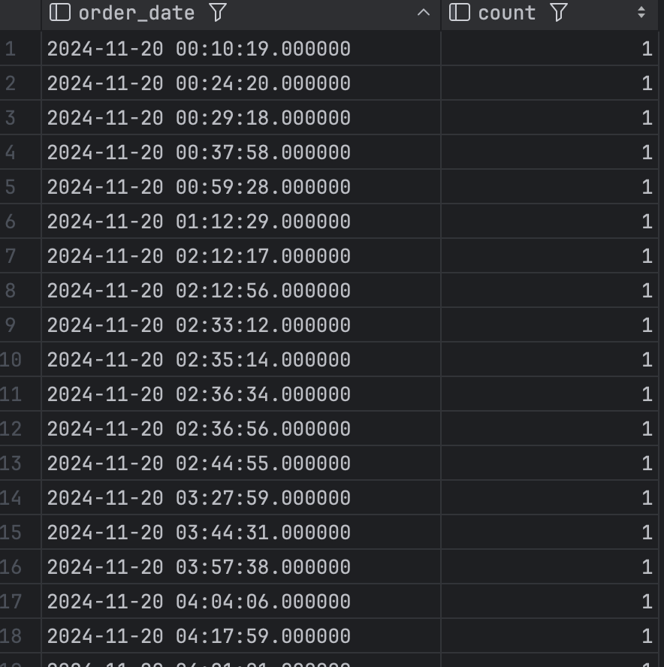
Task: Select the count column header
Action: pos(550,14)
